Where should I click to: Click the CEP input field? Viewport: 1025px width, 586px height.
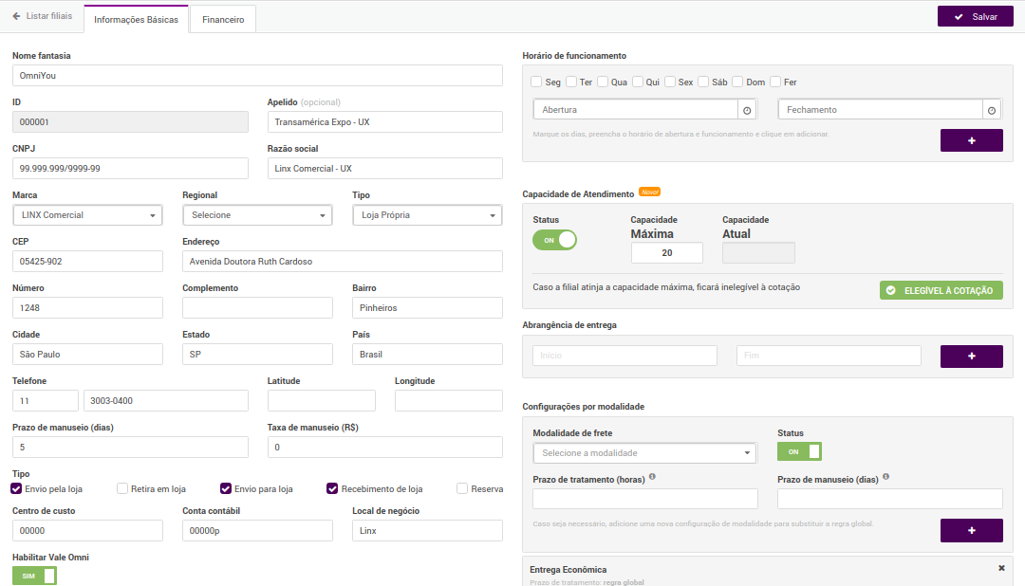87,262
